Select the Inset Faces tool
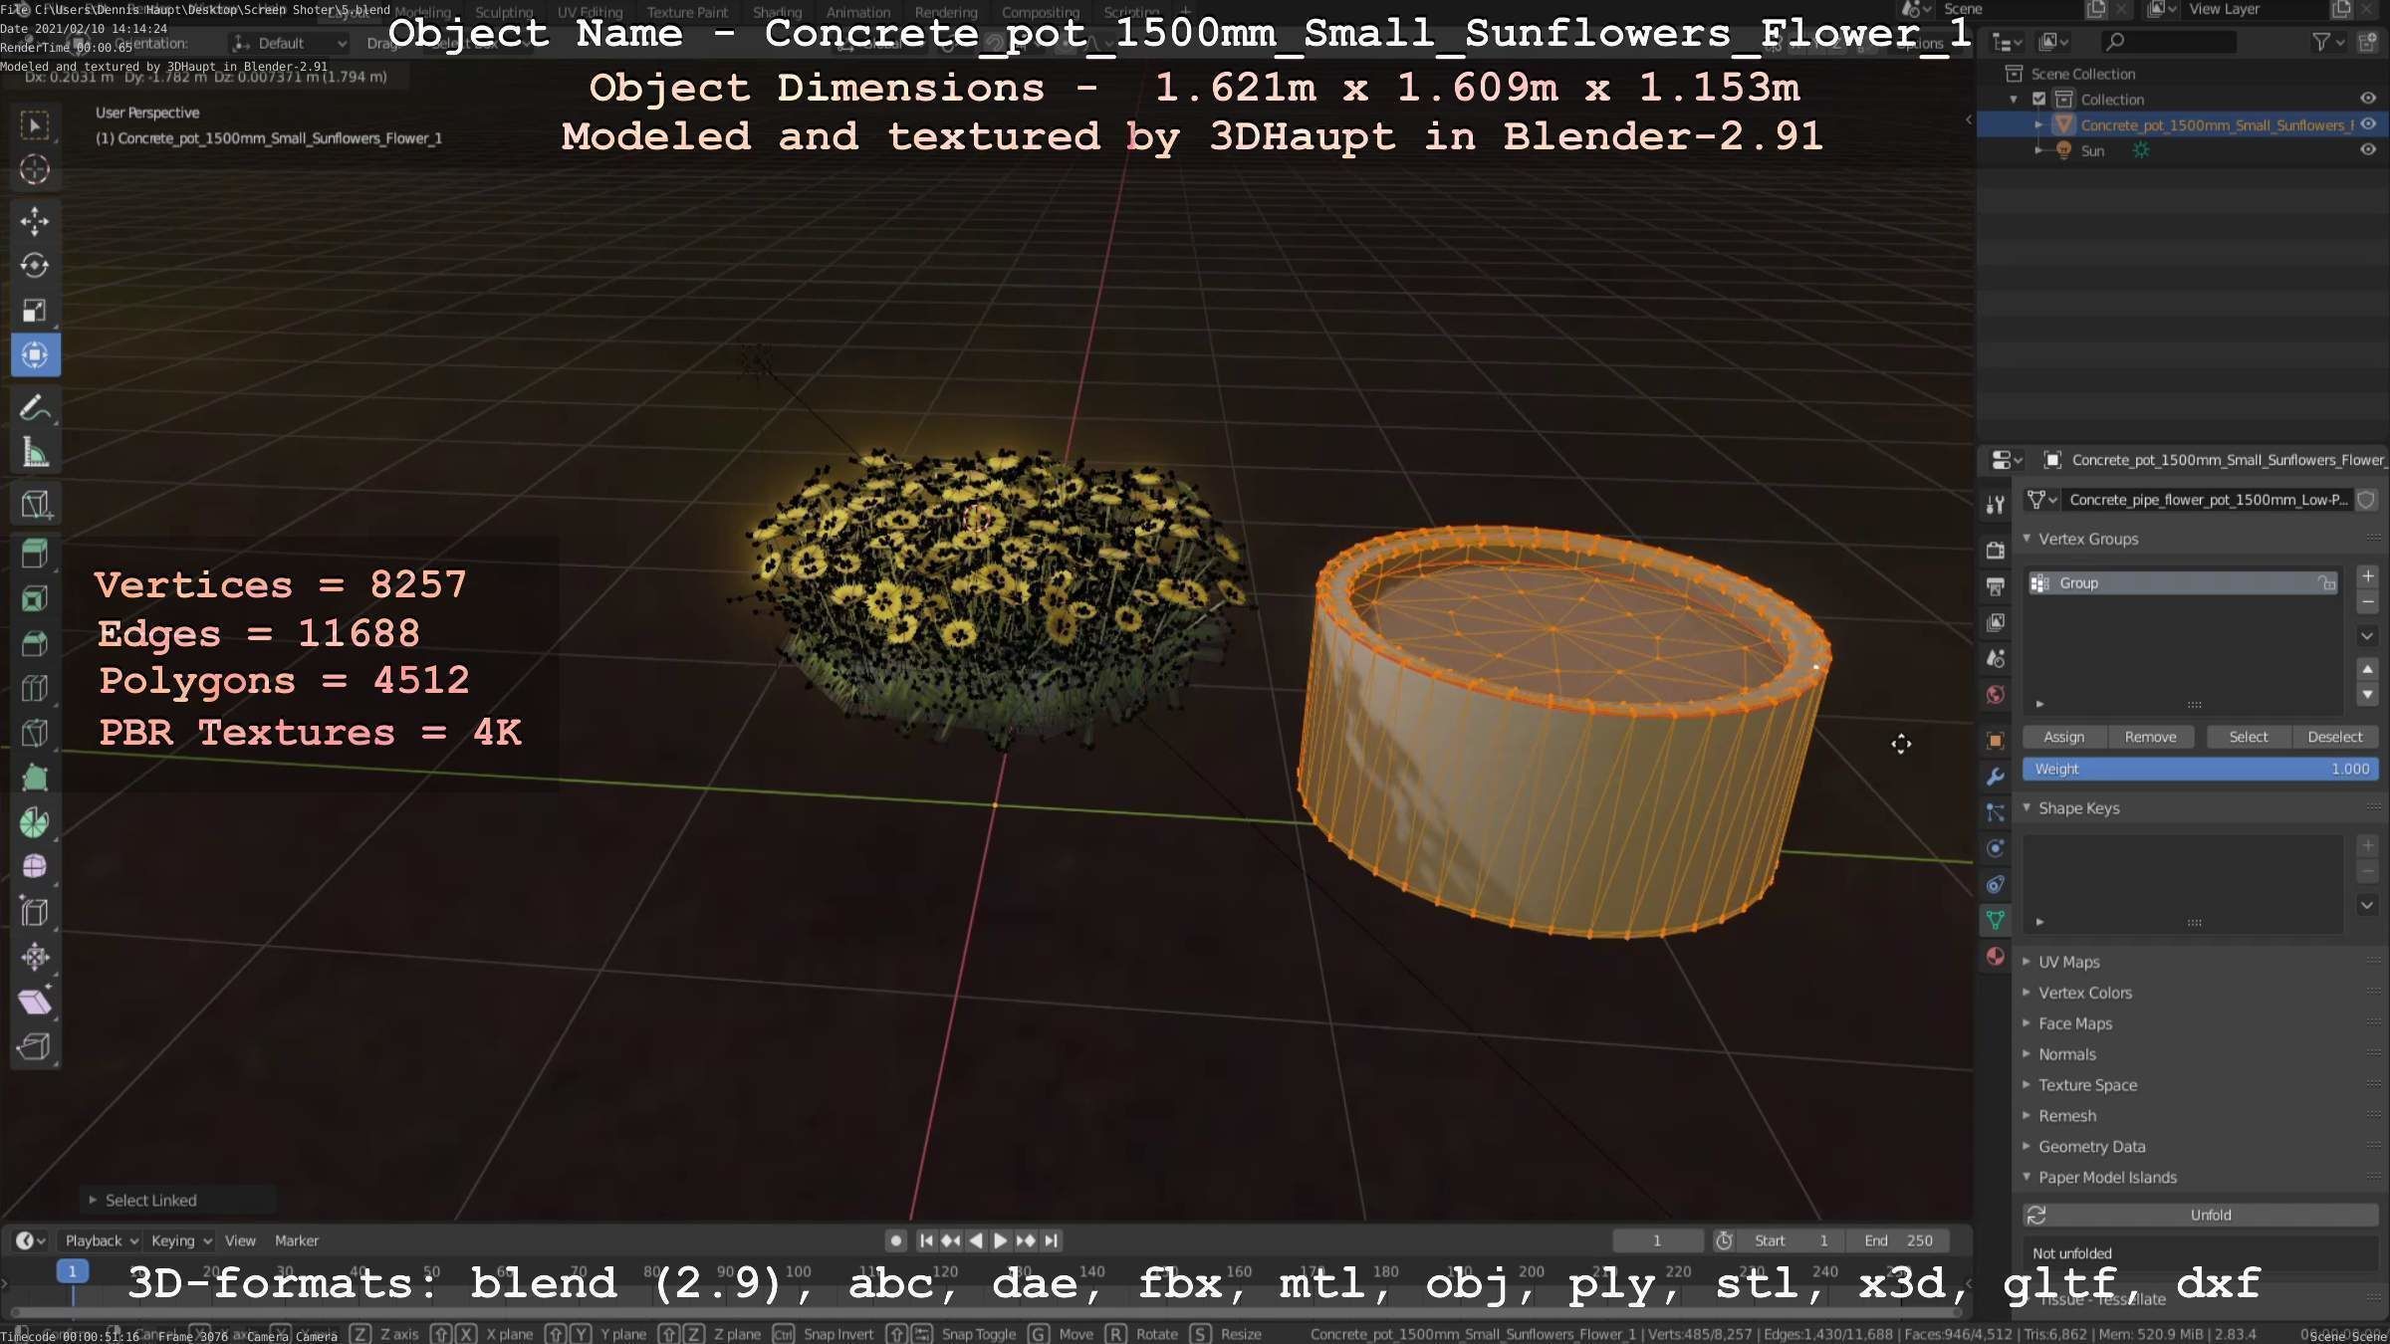The width and height of the screenshot is (2390, 1344). pos(35,598)
